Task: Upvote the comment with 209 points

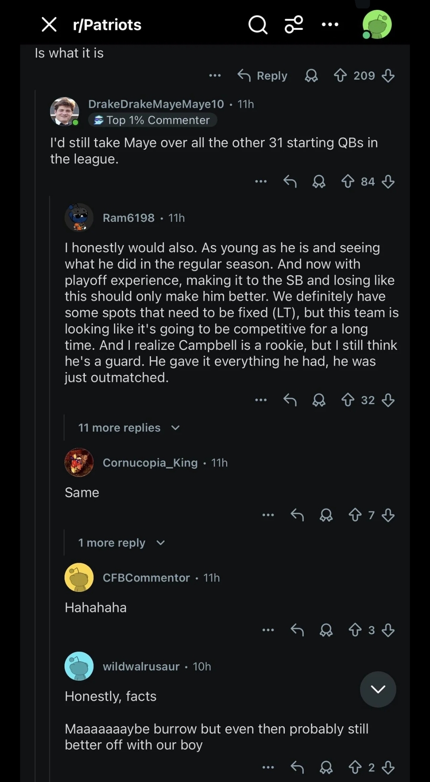Action: point(340,76)
